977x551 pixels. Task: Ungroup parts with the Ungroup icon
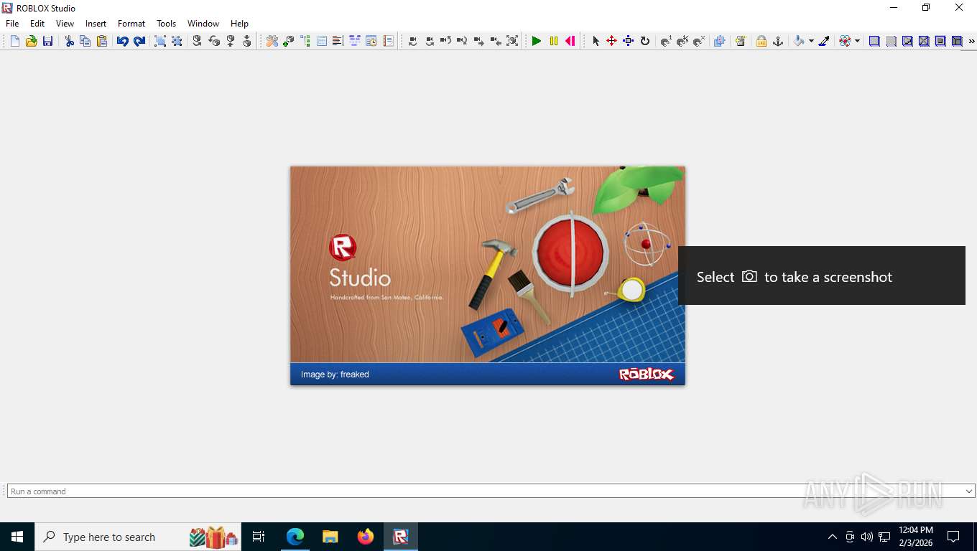click(177, 42)
